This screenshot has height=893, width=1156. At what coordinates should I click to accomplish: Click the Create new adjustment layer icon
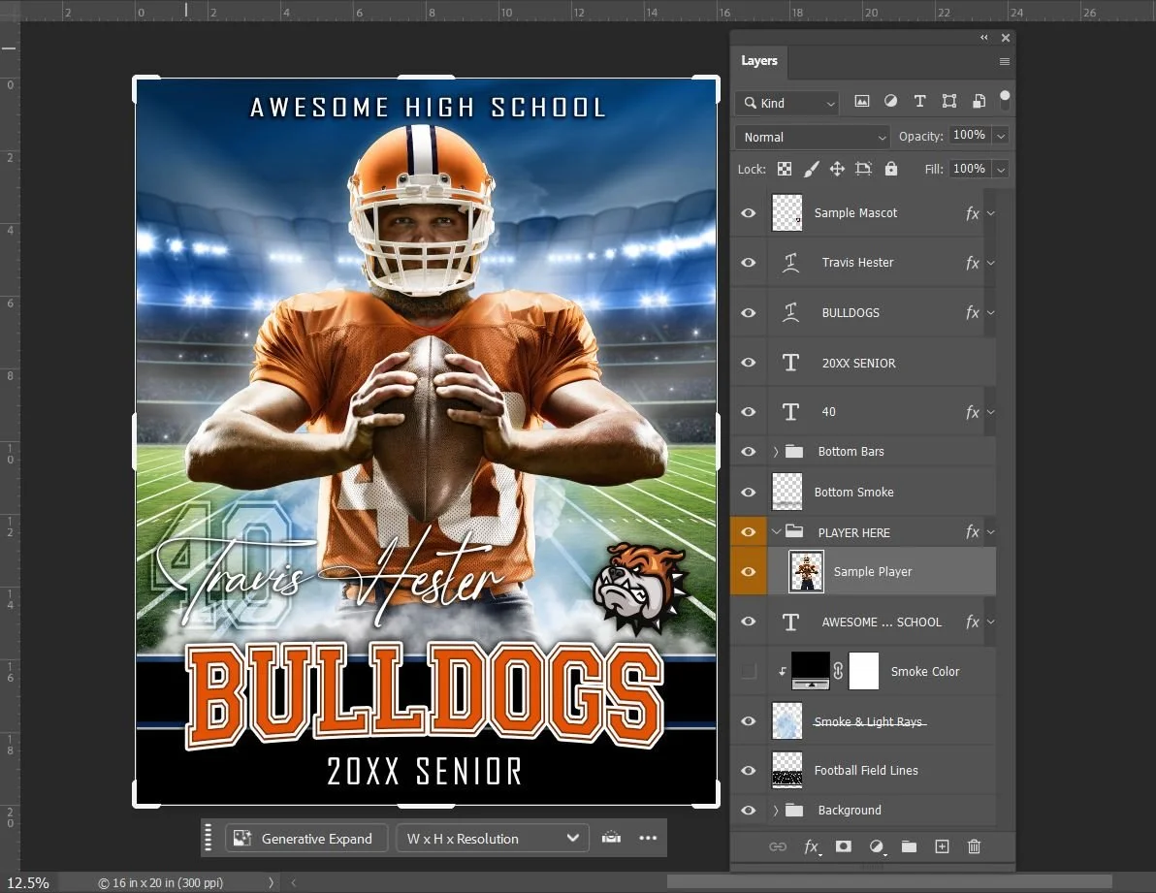(877, 846)
